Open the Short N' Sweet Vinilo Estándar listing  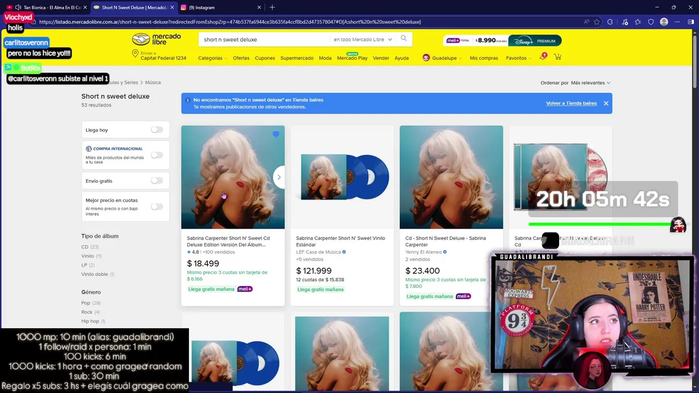click(x=340, y=241)
